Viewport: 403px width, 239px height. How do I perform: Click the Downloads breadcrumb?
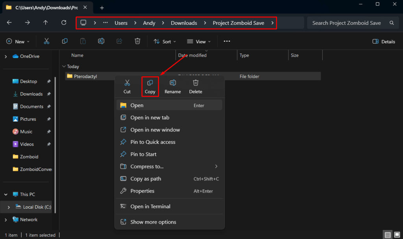coord(184,23)
